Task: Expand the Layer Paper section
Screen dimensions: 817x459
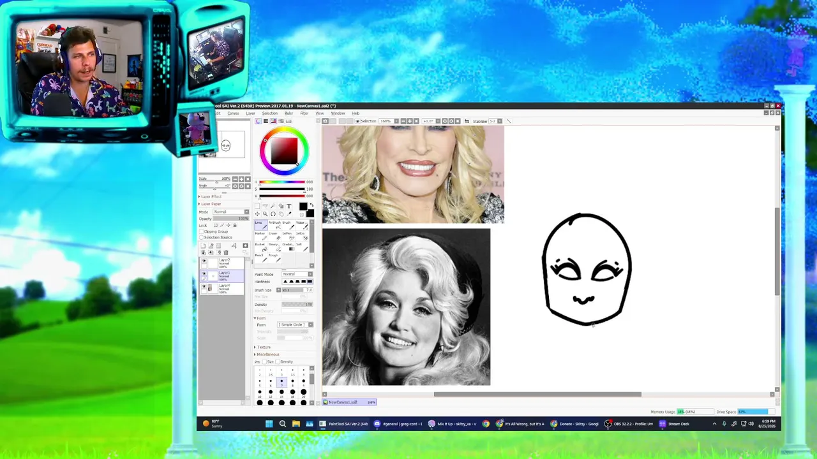Action: (x=210, y=204)
